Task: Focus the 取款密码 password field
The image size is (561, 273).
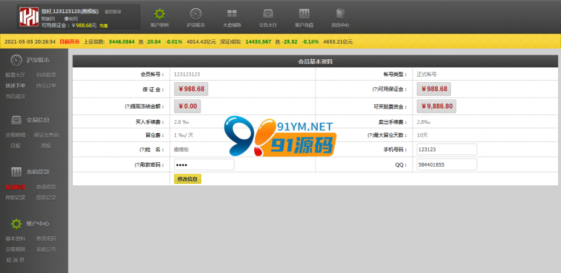Action: 204,164
